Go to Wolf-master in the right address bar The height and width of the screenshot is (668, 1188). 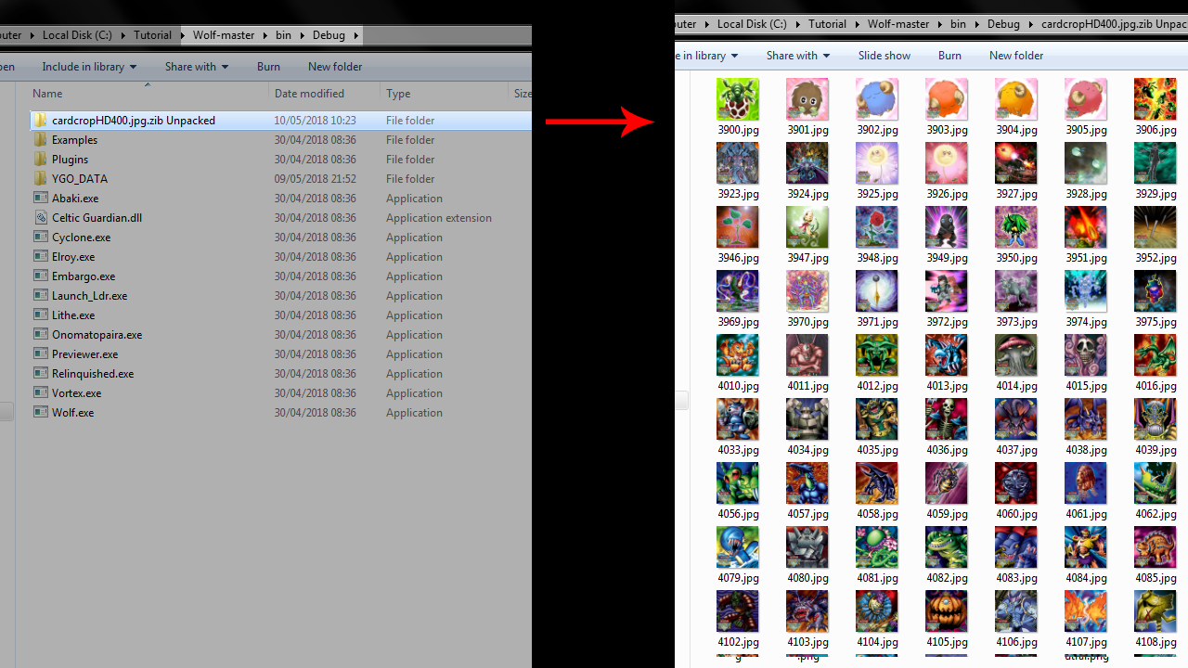coord(898,24)
